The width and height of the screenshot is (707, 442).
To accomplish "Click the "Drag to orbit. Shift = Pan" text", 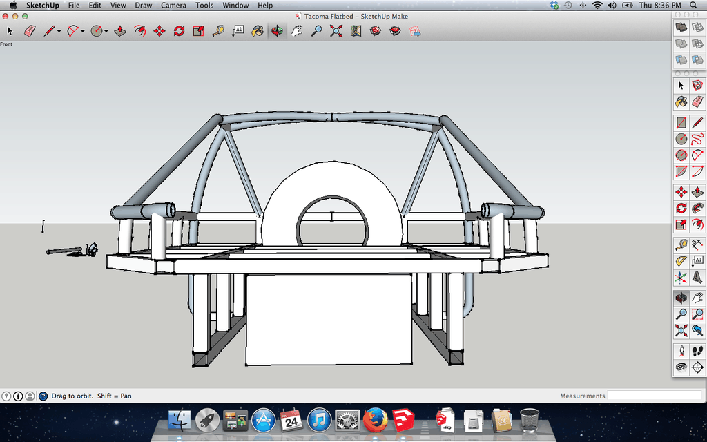I will point(92,396).
